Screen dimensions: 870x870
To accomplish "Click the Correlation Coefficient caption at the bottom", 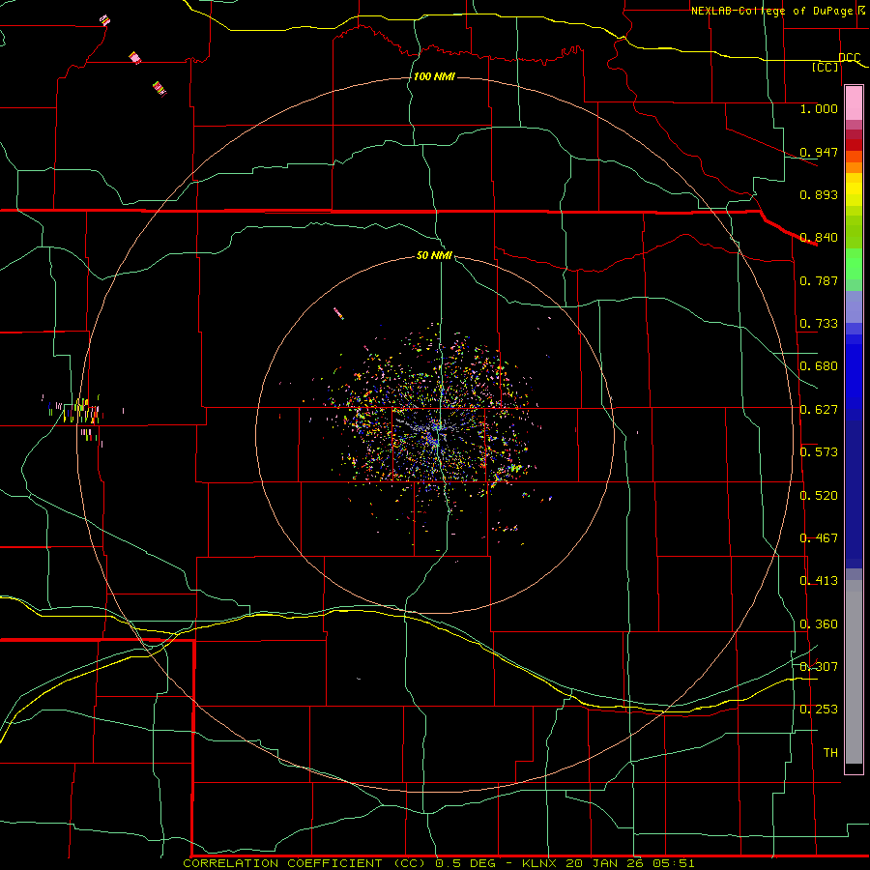I will pos(438,863).
